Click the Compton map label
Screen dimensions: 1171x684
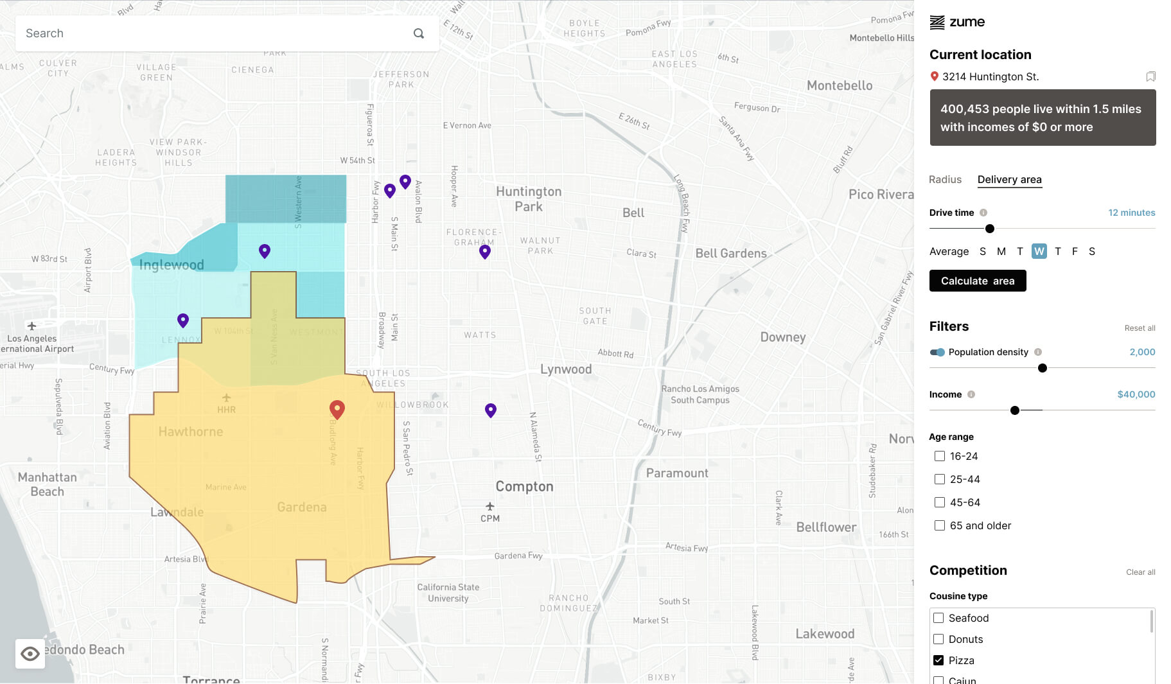pyautogui.click(x=524, y=486)
